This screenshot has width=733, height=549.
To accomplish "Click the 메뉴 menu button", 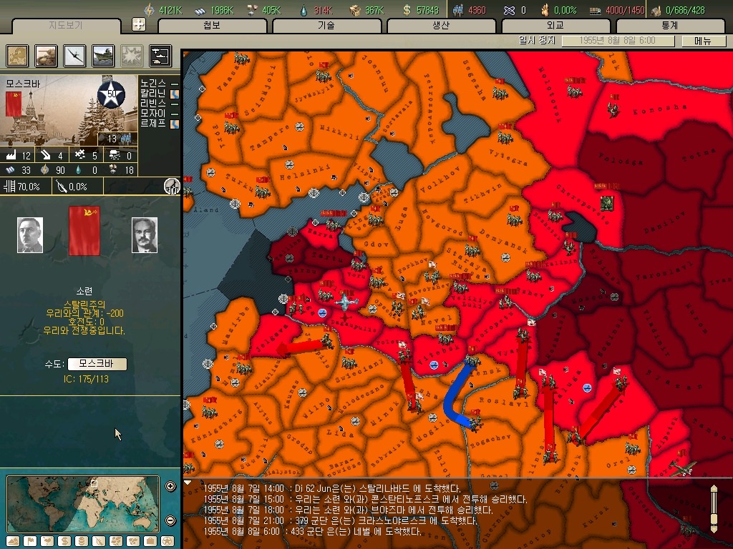I will [703, 41].
